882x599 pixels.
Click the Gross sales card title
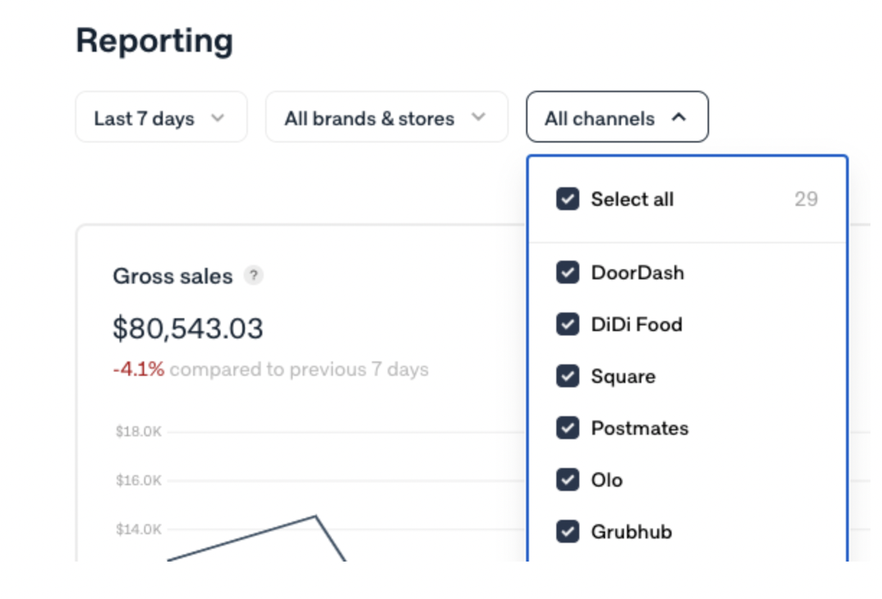pos(173,276)
